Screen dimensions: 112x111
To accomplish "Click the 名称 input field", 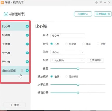I will point(68,36).
